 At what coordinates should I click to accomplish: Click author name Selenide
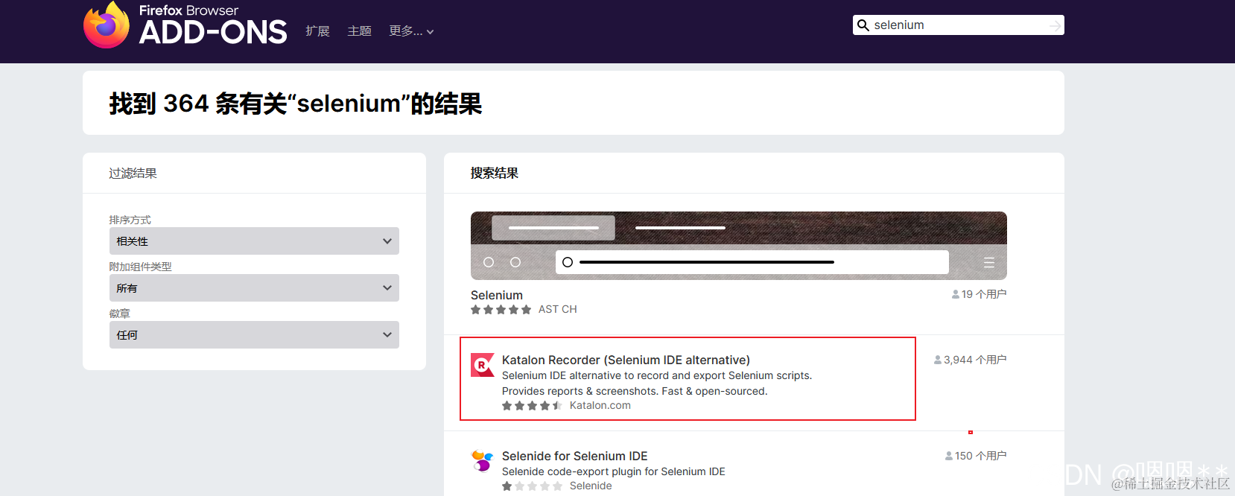(x=591, y=486)
